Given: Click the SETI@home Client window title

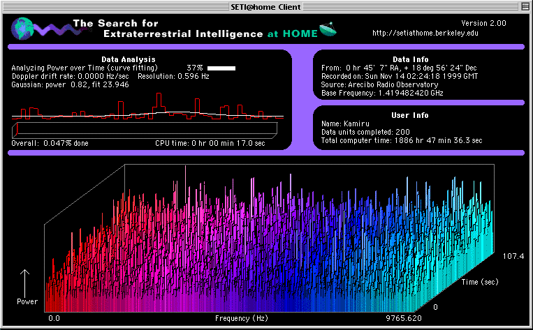Looking at the screenshot, I should [x=265, y=7].
